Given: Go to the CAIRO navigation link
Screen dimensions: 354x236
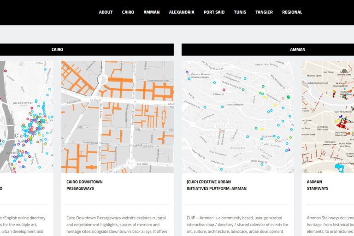Looking at the screenshot, I should click(x=128, y=12).
